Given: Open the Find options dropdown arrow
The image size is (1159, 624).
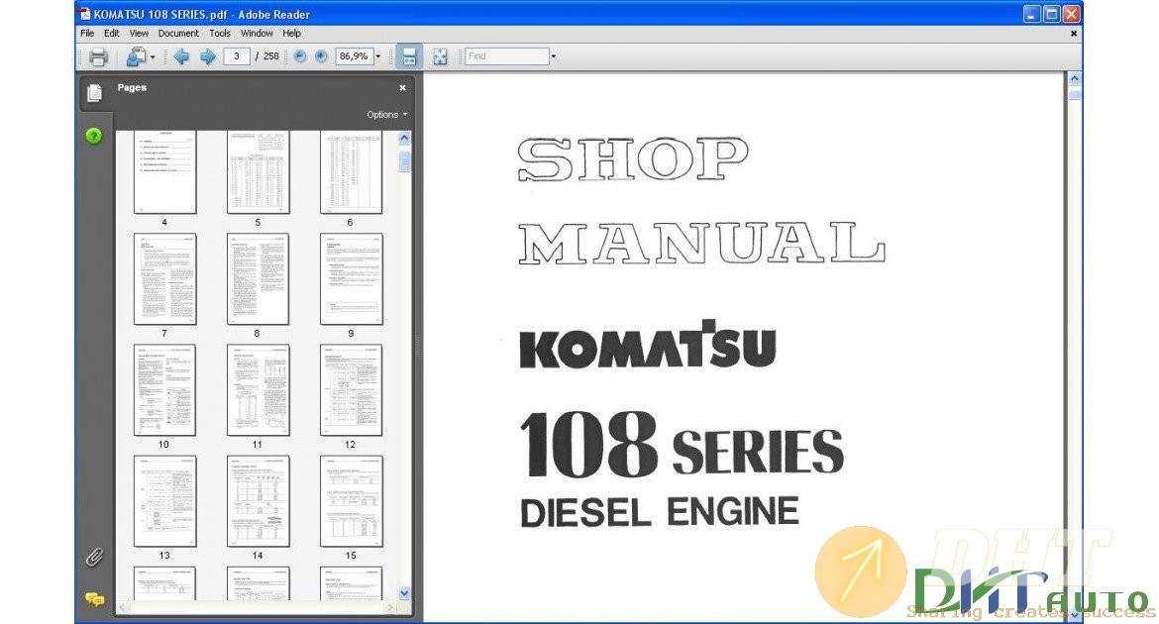Looking at the screenshot, I should pos(553,56).
